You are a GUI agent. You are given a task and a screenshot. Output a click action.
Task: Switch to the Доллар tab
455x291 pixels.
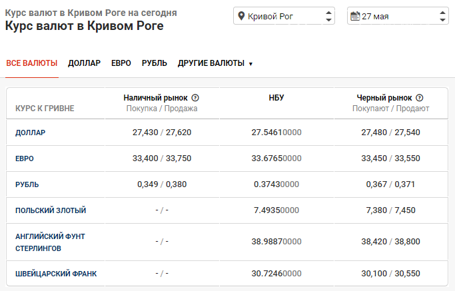[x=84, y=63]
